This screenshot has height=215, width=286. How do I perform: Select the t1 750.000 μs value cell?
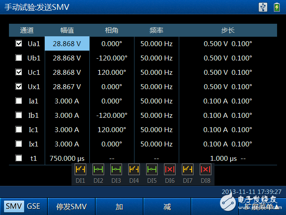(67, 158)
